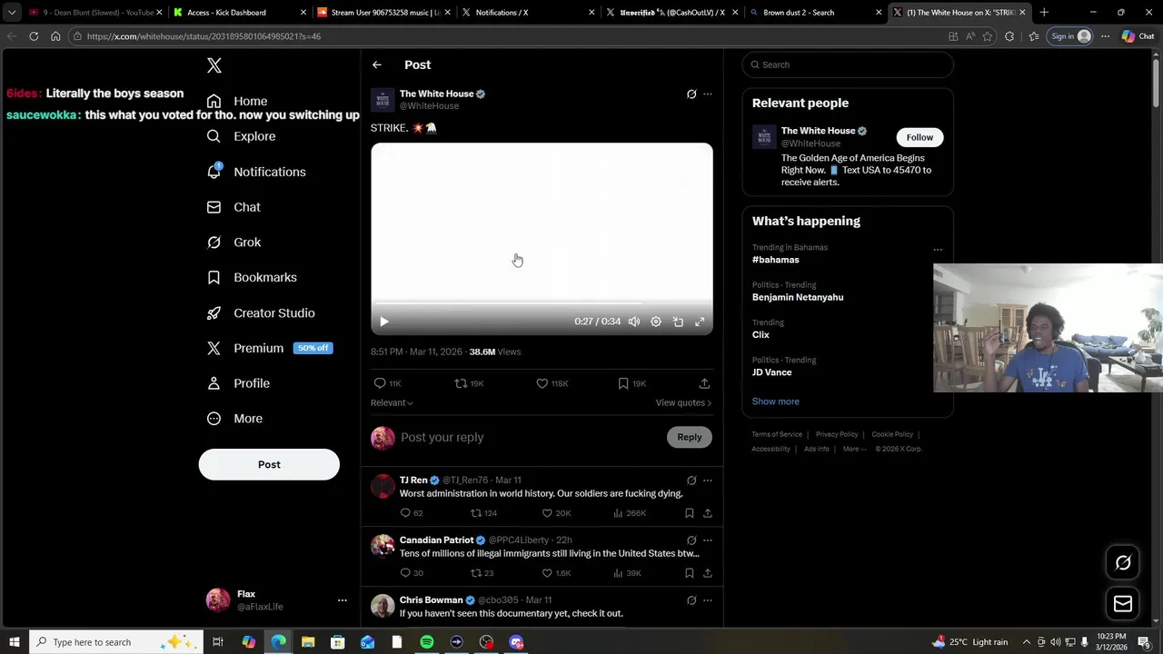The width and height of the screenshot is (1163, 654).
Task: Open Chat in the sidebar
Action: coord(234,207)
